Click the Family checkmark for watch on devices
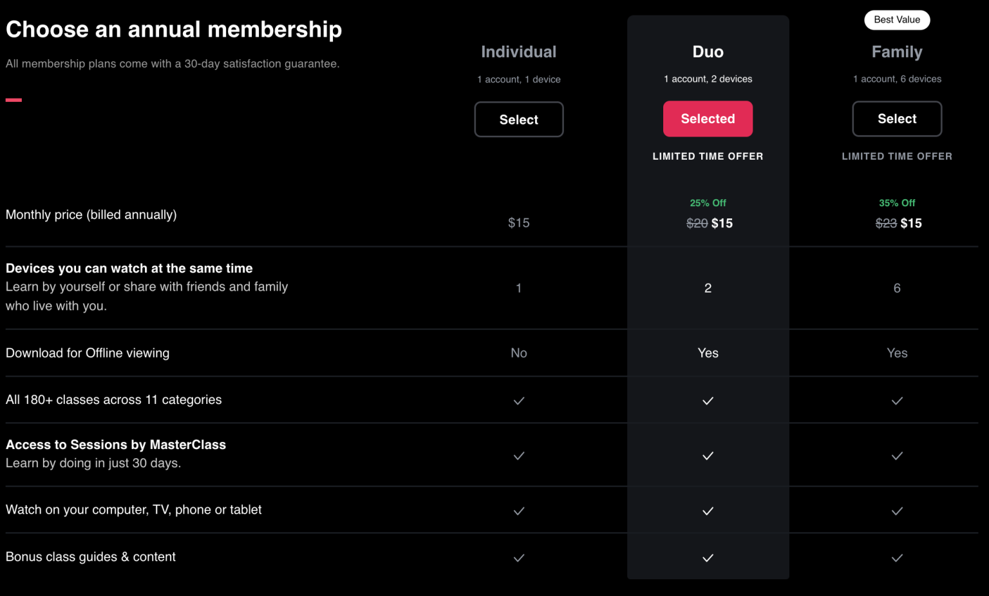The width and height of the screenshot is (989, 596). point(897,511)
